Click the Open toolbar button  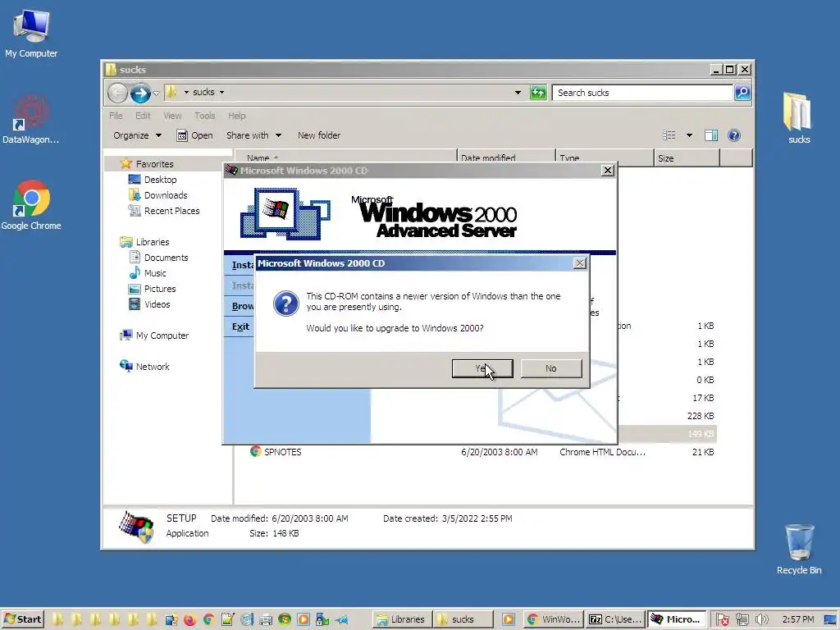coord(194,135)
